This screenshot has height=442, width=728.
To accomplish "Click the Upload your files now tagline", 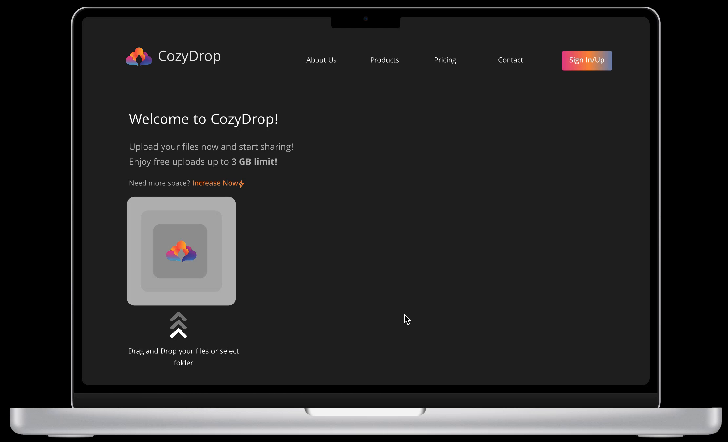I will 211,147.
